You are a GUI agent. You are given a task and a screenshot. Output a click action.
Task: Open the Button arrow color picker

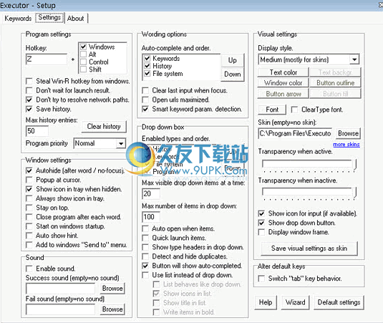[283, 94]
